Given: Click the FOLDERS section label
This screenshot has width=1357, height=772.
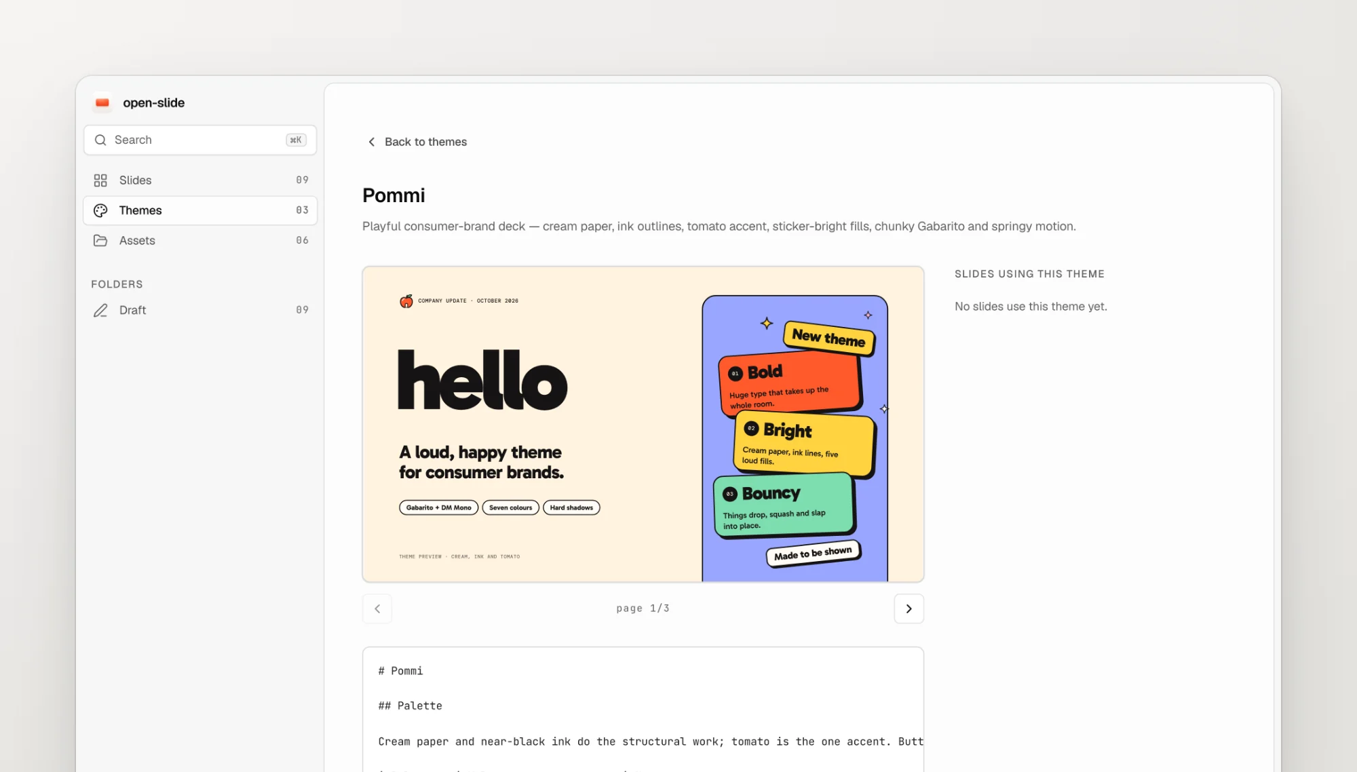Looking at the screenshot, I should 117,284.
